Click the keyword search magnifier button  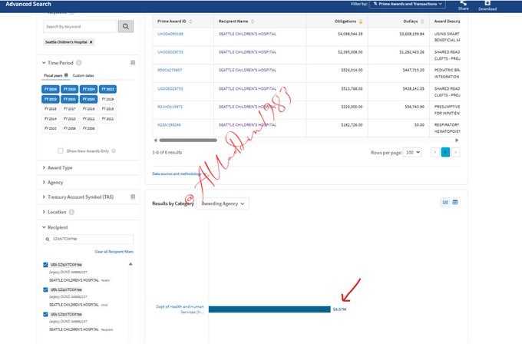127,27
